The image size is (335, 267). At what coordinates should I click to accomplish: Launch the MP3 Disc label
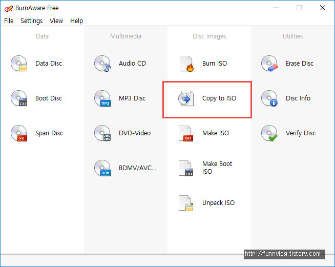[x=132, y=98]
